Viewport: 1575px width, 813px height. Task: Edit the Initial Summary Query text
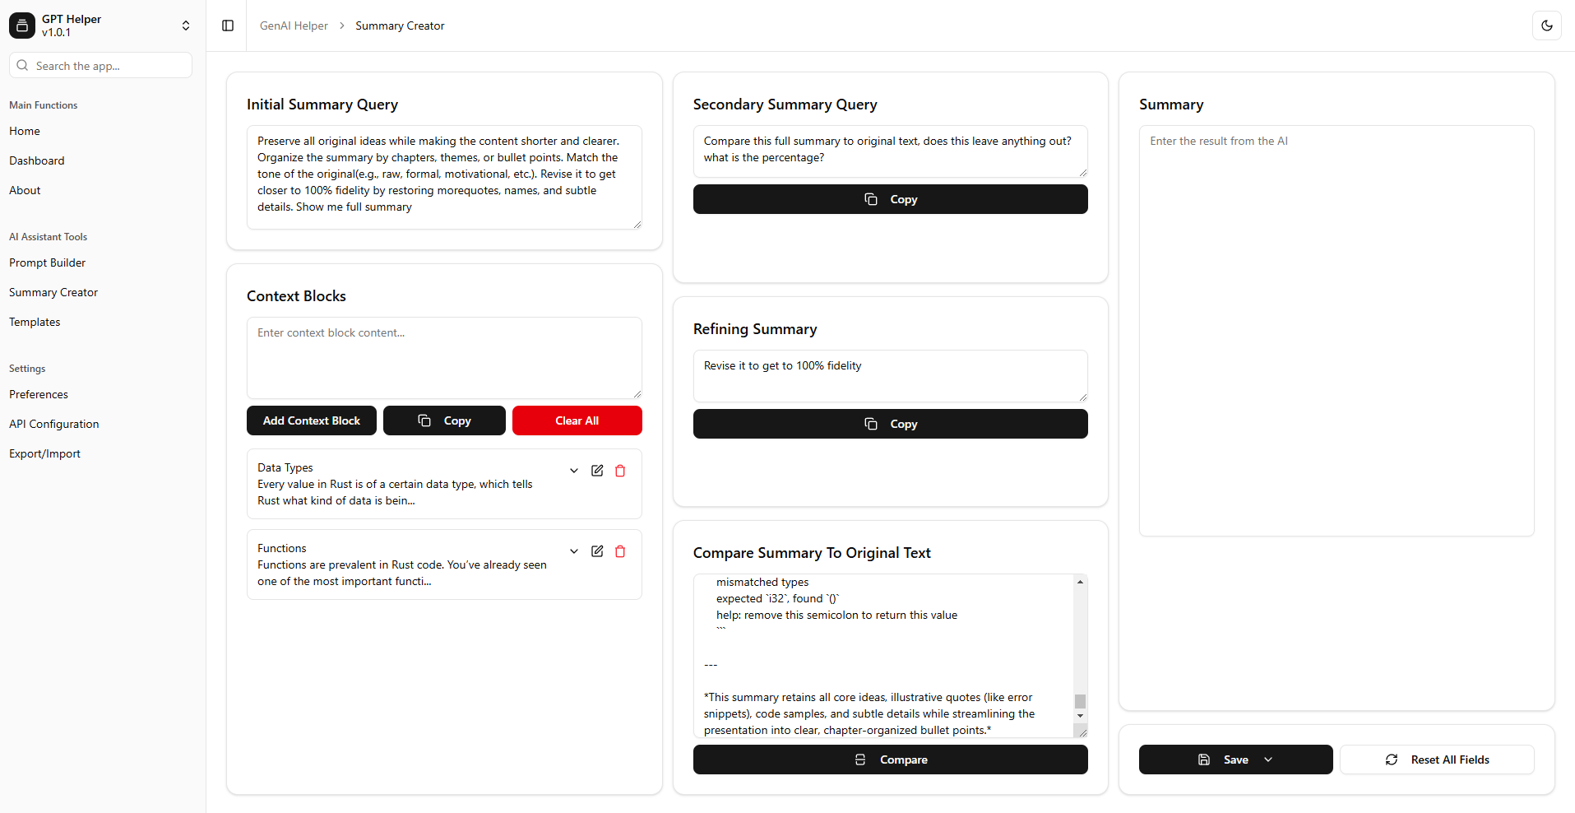[x=444, y=177]
